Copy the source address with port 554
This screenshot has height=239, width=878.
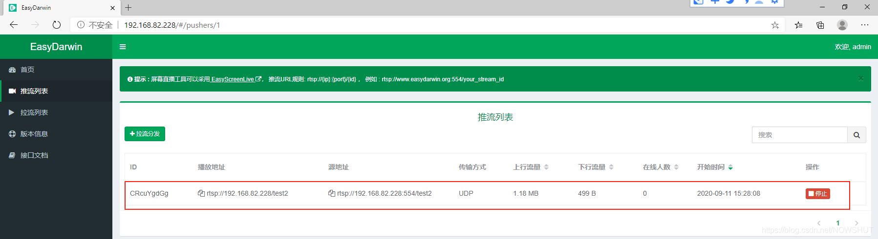331,193
